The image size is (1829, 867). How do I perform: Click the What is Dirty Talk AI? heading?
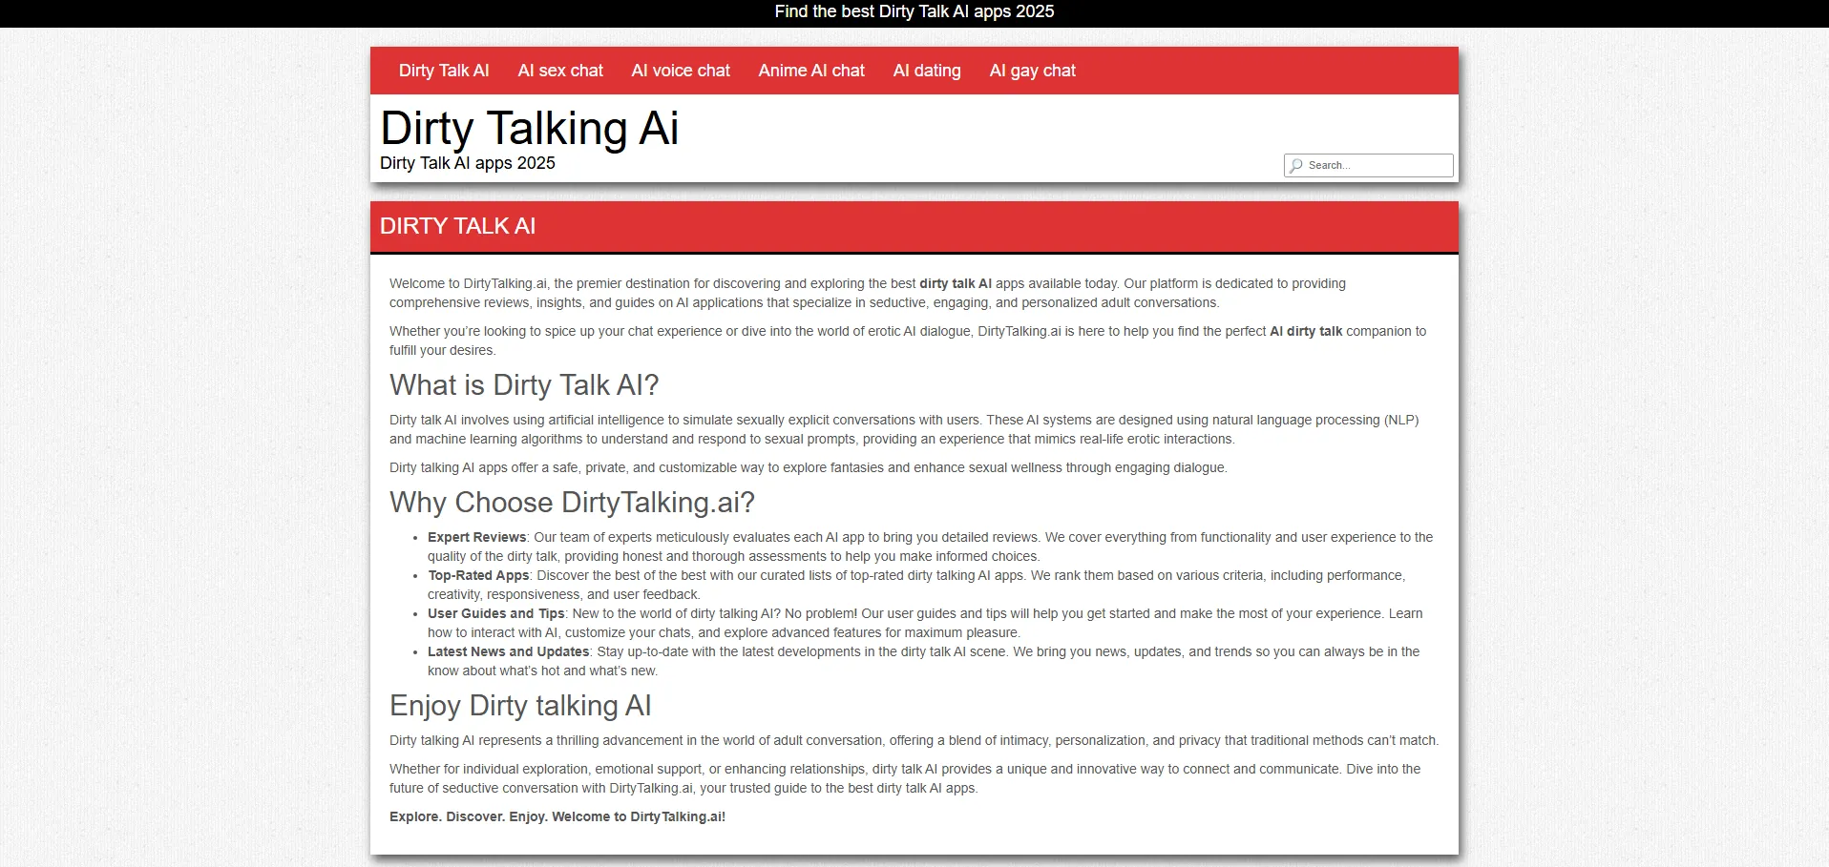pyautogui.click(x=523, y=385)
